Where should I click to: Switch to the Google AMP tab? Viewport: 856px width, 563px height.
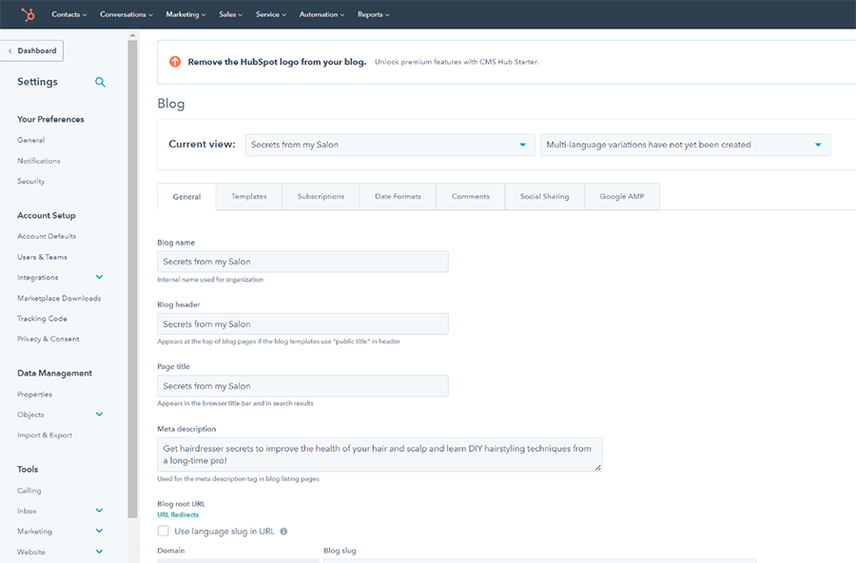622,197
